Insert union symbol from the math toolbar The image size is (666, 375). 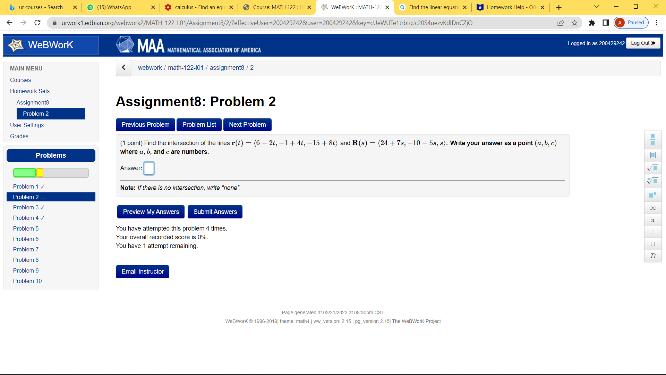coord(653,244)
